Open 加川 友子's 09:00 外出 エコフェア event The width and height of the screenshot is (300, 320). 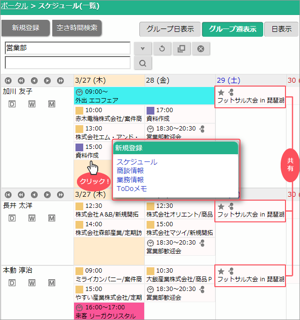[144, 96]
